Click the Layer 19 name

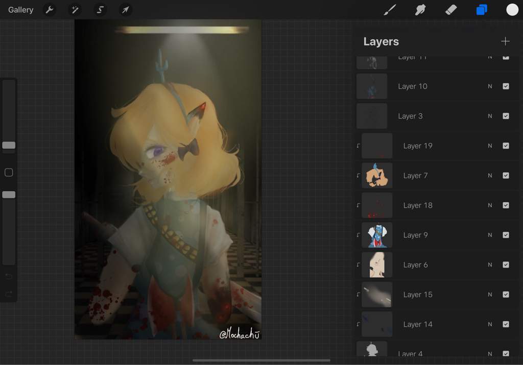point(418,146)
